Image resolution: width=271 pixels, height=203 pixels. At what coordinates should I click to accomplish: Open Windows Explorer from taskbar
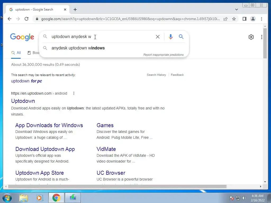pos(24,198)
